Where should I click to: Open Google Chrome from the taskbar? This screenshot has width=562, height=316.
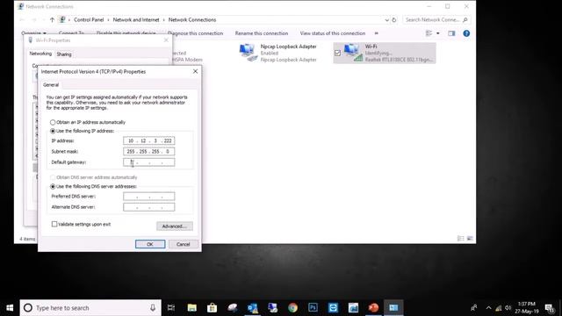point(292,308)
